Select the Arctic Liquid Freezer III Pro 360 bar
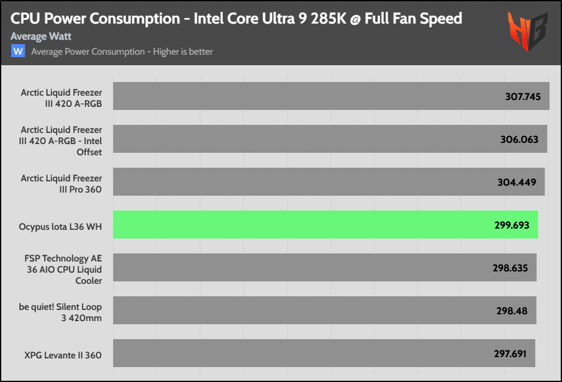Screen dimensions: 562x382 click(x=329, y=181)
